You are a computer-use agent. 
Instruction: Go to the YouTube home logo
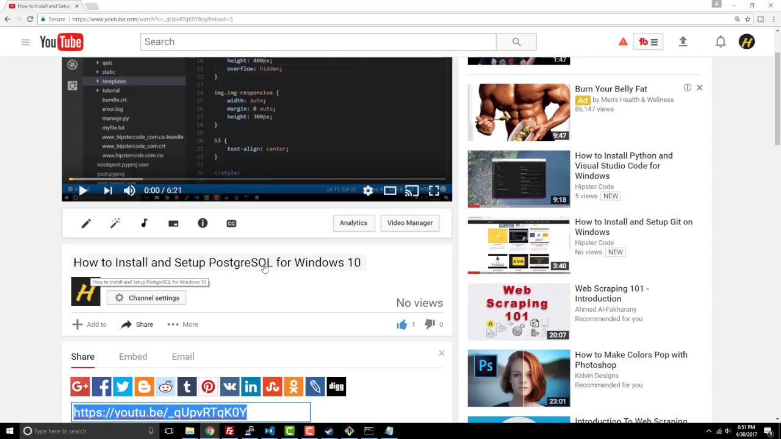[x=61, y=42]
